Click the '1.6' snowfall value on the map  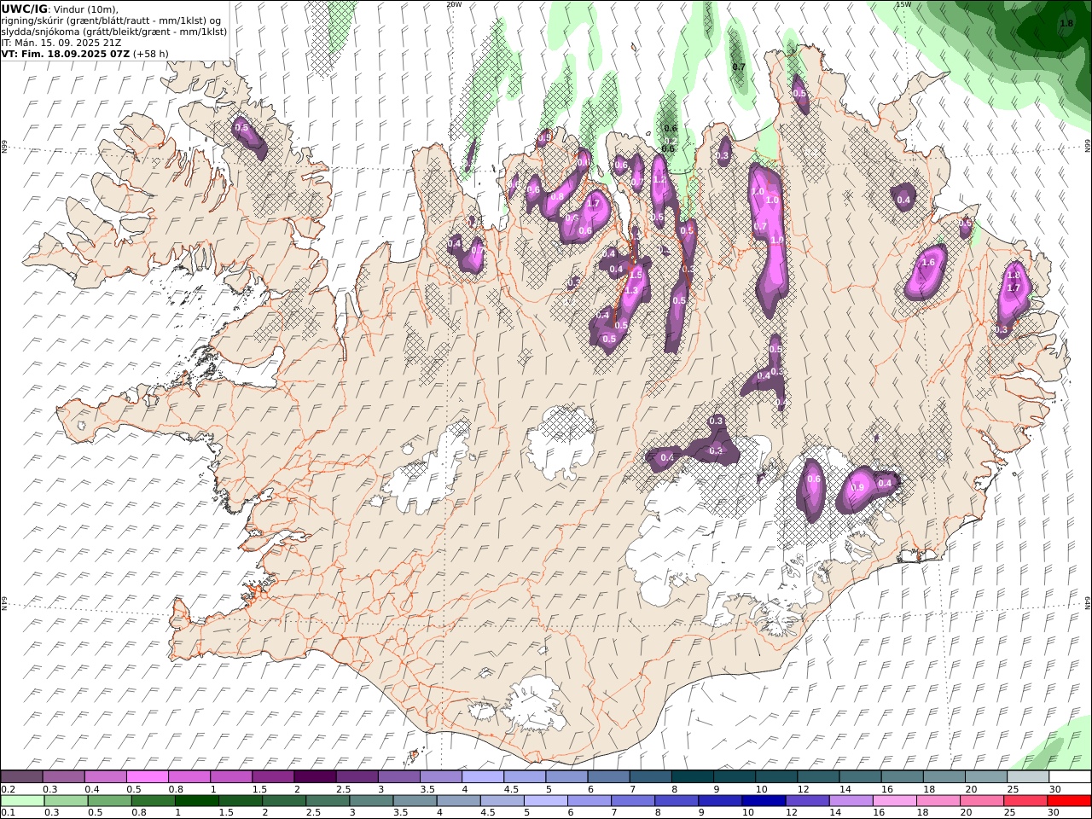pyautogui.click(x=929, y=263)
